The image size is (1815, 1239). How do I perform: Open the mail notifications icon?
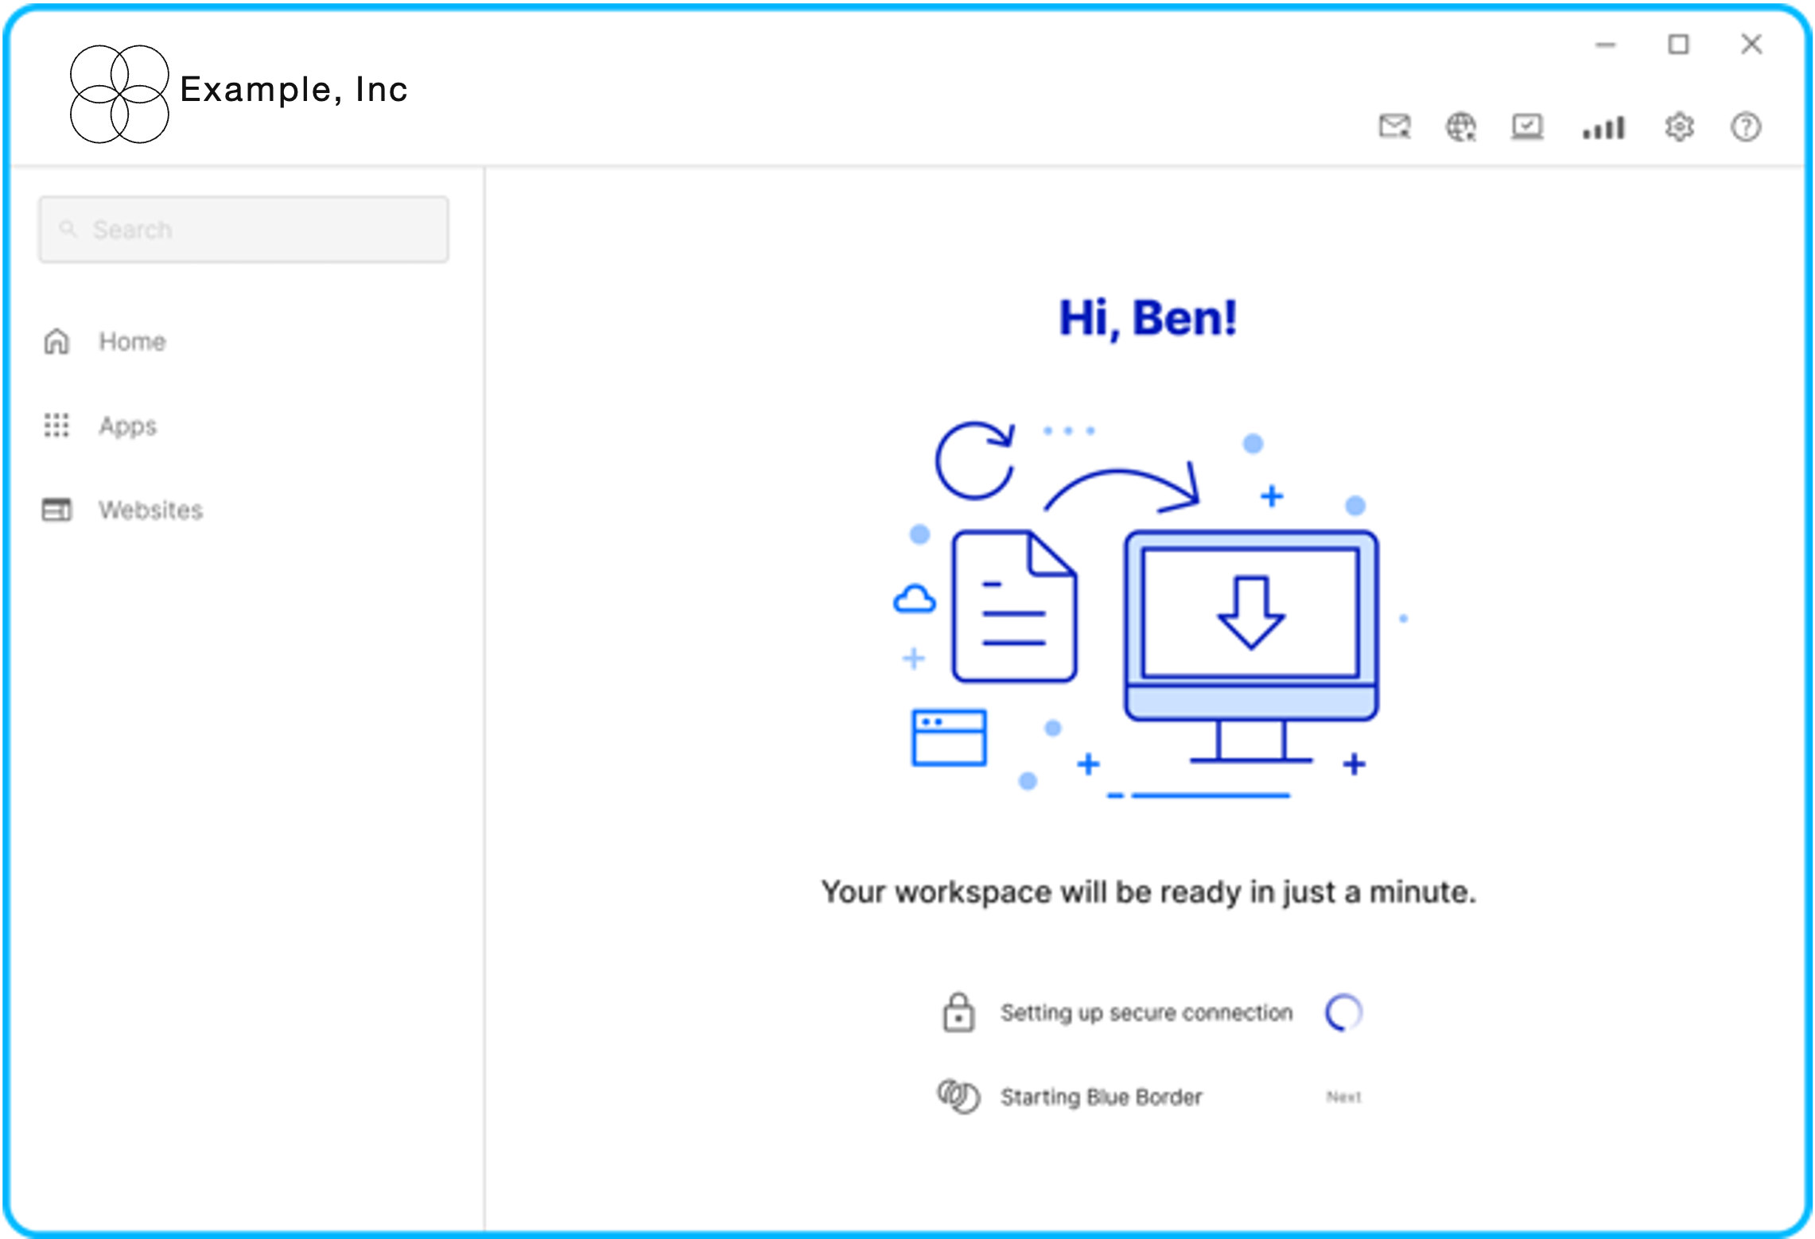coord(1394,126)
